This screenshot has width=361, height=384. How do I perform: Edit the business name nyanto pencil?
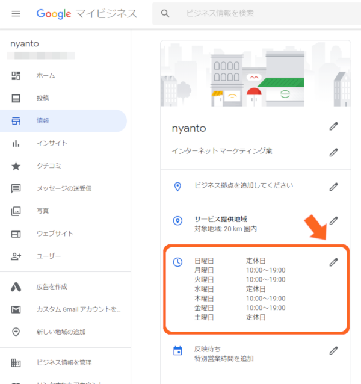[x=333, y=126]
